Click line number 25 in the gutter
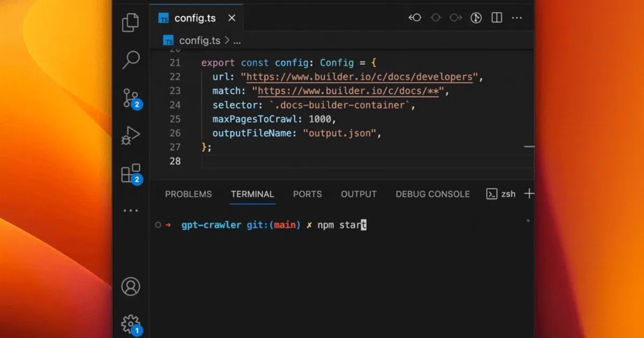This screenshot has height=338, width=644. [175, 119]
